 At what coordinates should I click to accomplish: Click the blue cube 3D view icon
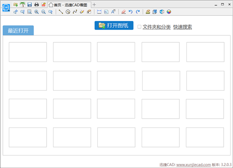pyautogui.click(x=162, y=12)
